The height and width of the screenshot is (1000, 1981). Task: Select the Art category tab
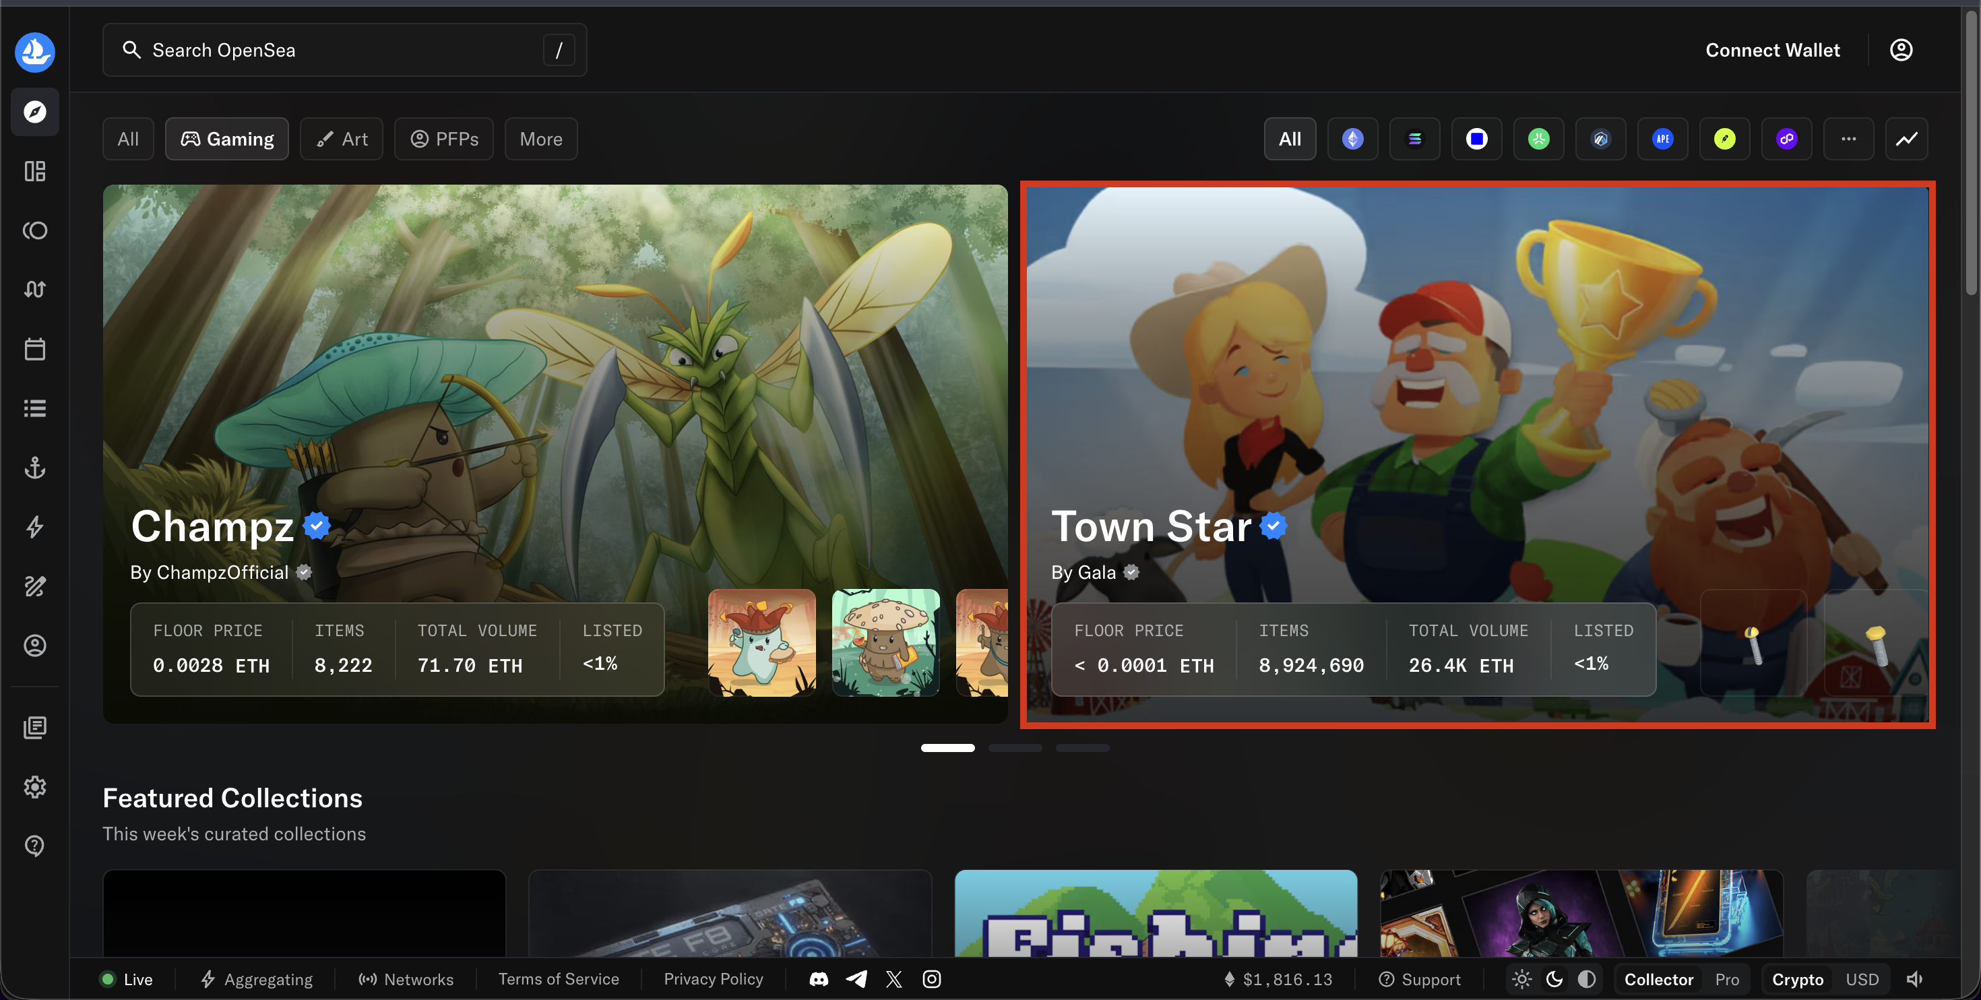[x=342, y=139]
